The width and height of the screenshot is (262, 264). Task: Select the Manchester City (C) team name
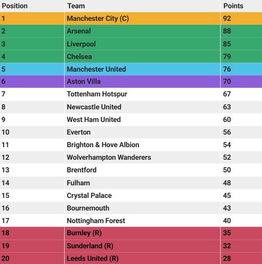click(x=98, y=19)
